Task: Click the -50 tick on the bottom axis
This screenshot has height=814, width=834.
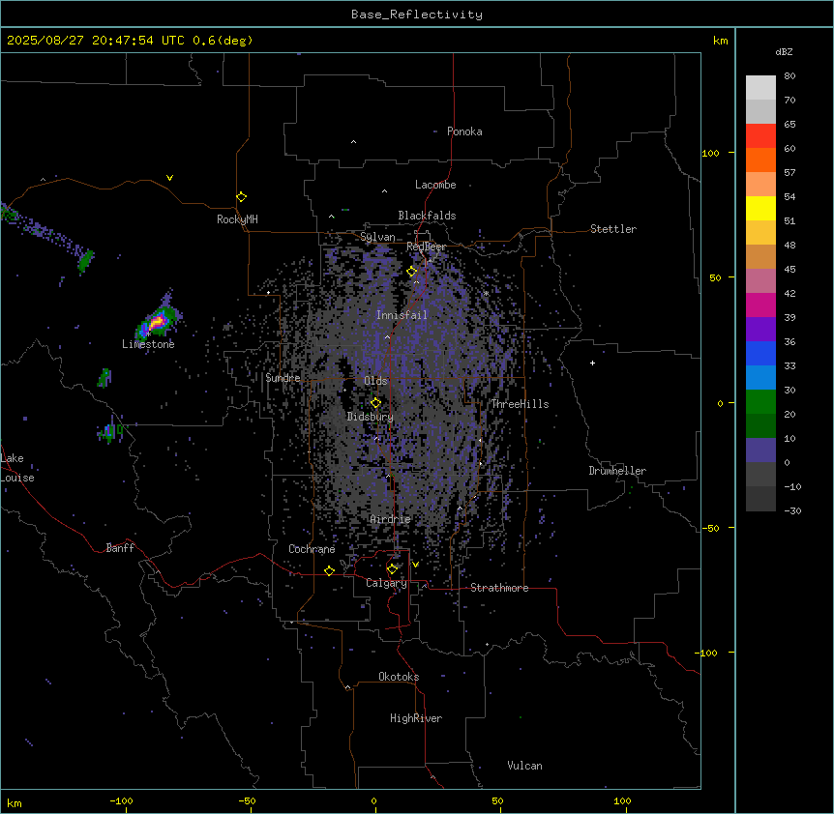Action: pyautogui.click(x=247, y=800)
